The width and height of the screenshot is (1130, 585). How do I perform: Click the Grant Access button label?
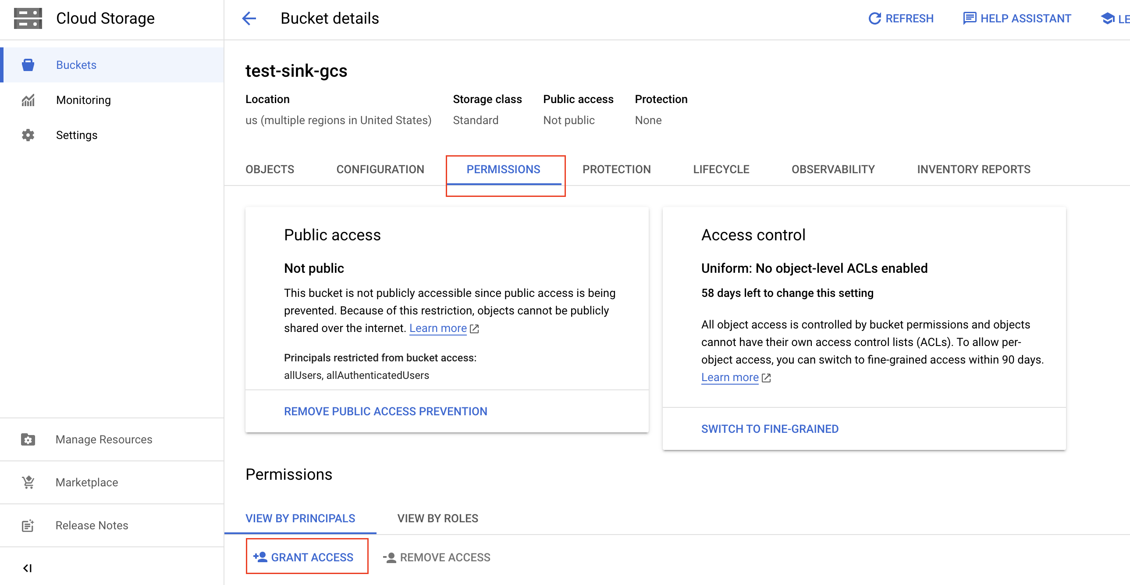tap(313, 557)
